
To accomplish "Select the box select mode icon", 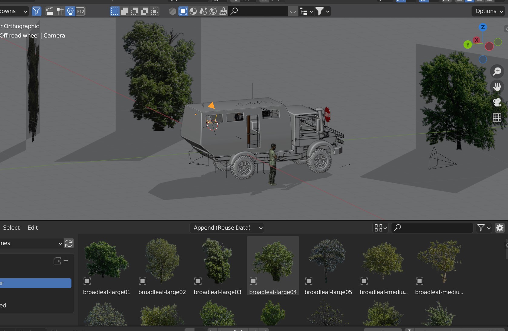I will click(x=114, y=11).
